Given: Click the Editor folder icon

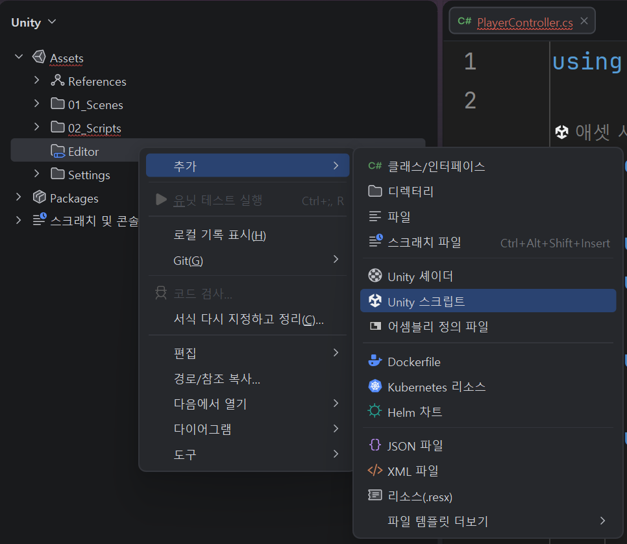Looking at the screenshot, I should [58, 151].
